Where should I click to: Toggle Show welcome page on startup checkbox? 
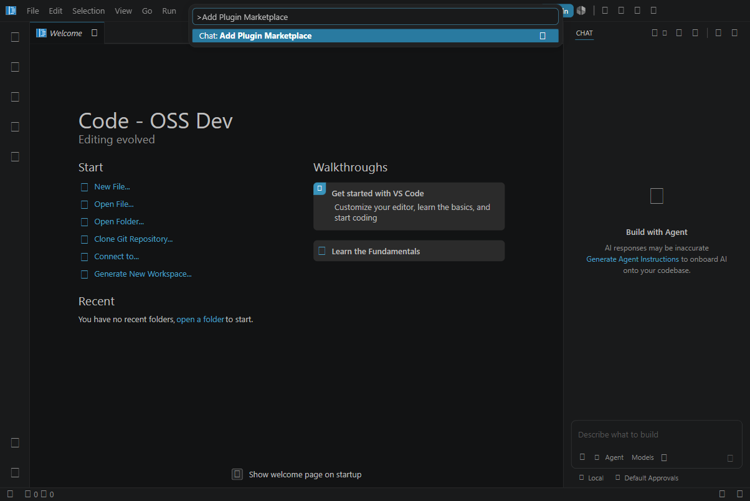pos(237,474)
